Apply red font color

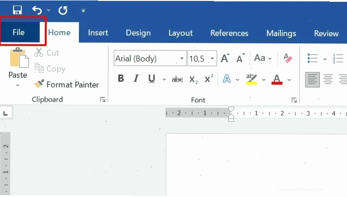277,79
